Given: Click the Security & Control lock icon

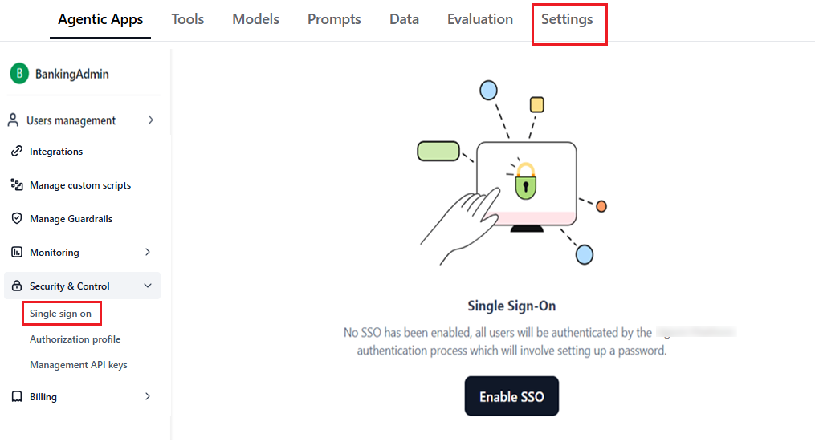Looking at the screenshot, I should tap(16, 286).
